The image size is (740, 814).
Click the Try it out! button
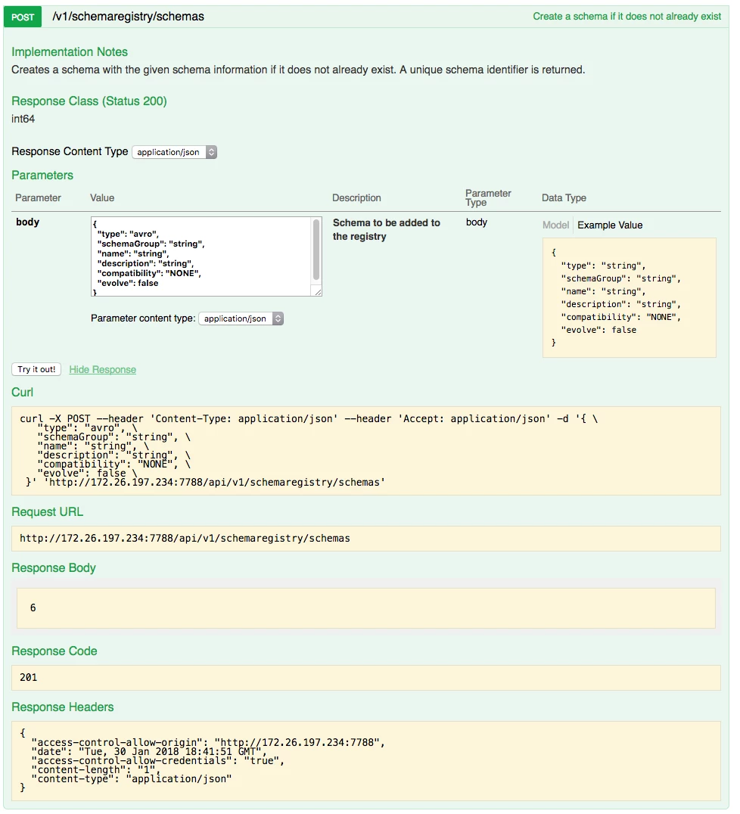[36, 369]
